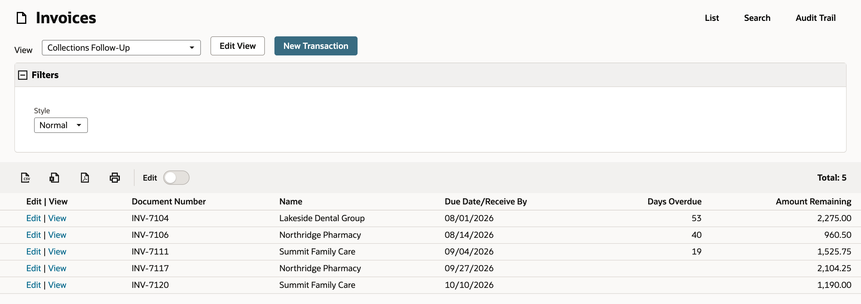Open the Search menu item
The width and height of the screenshot is (861, 304).
(757, 18)
